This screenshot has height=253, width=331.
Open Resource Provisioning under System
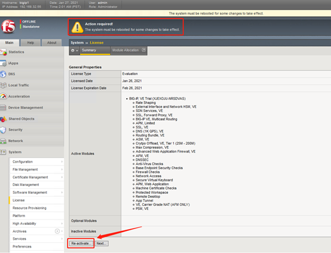click(36, 208)
